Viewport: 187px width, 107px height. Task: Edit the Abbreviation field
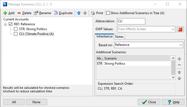(131, 21)
